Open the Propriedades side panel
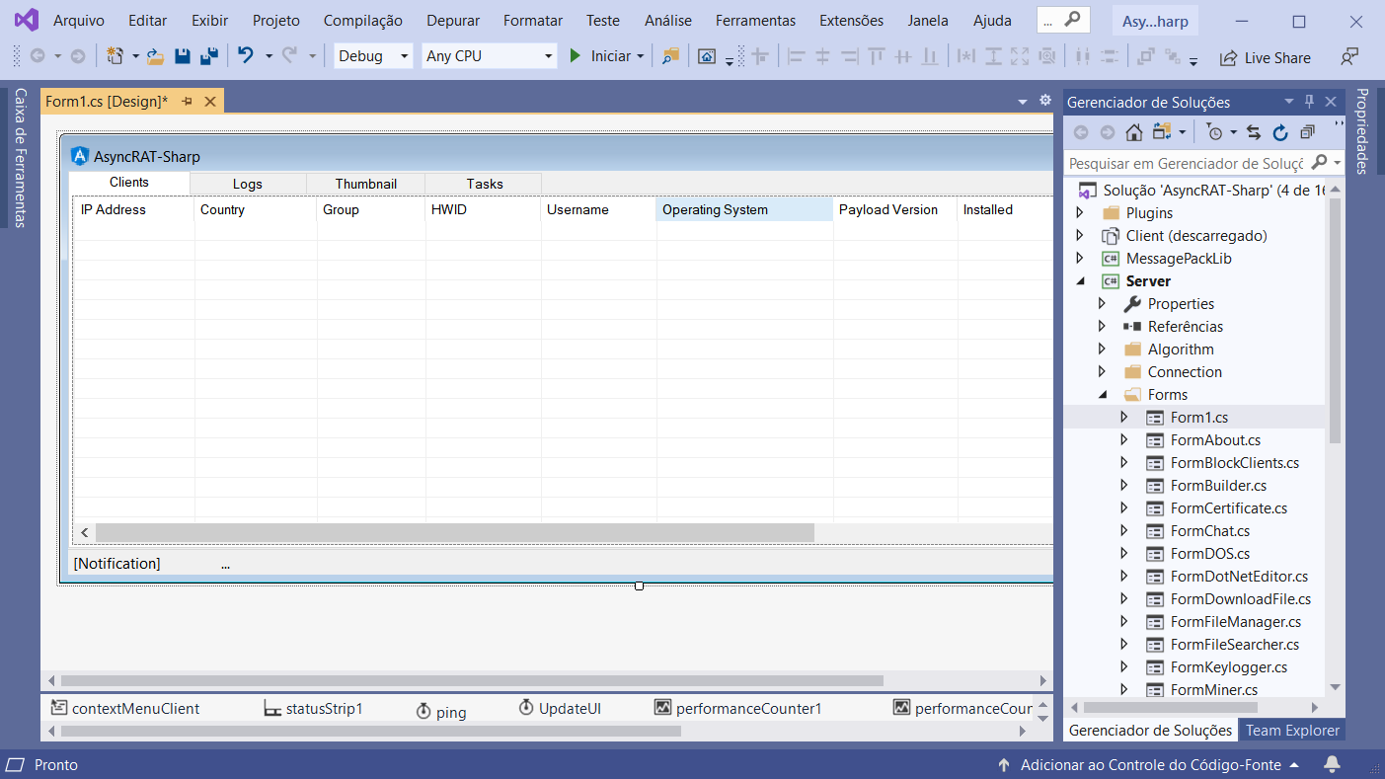The height and width of the screenshot is (779, 1385). pyautogui.click(x=1361, y=131)
